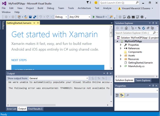
Task: Click the Save floppy disk icon
Action: (30, 17)
